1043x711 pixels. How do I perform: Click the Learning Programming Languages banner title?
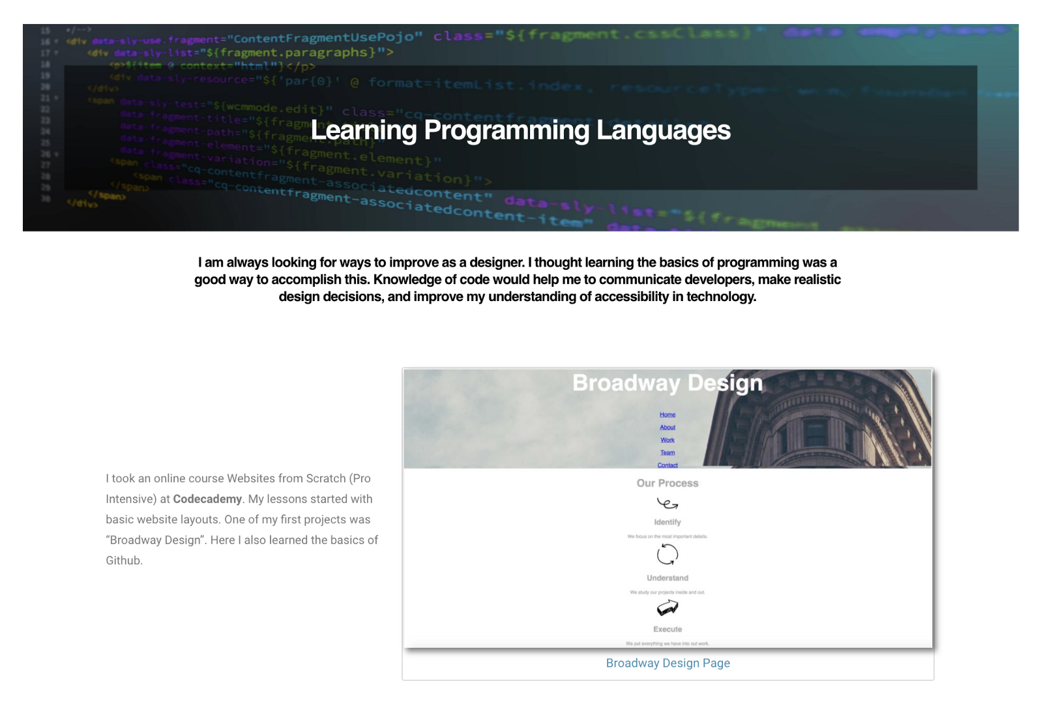point(521,130)
